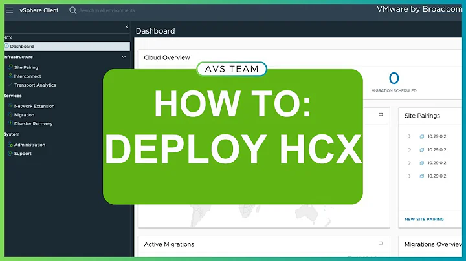Viewport: 466px width, 261px height.
Task: Open the hamburger navigation menu
Action: click(x=10, y=10)
